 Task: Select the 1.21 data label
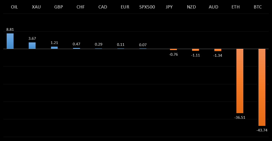click(54, 43)
